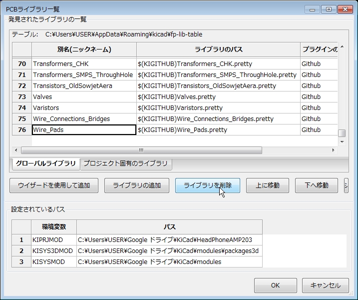Image resolution: width=358 pixels, height=300 pixels.
Task: Switch to プロジェクト固有のライブラリ tab
Action: [x=126, y=163]
